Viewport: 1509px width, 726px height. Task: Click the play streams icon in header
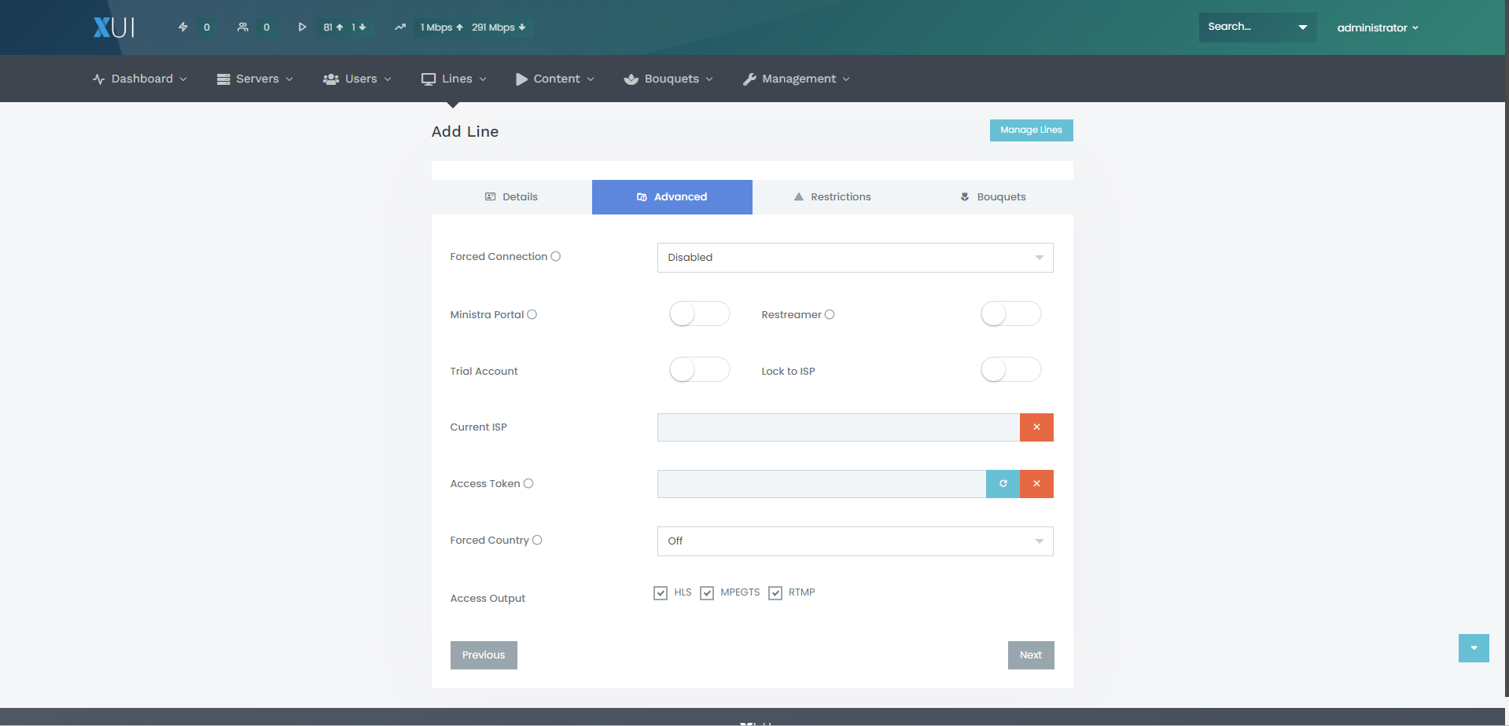coord(302,27)
